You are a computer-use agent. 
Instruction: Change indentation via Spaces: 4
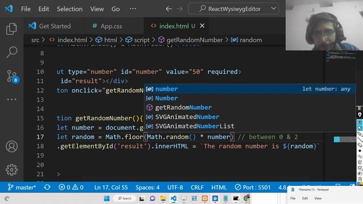147,187
